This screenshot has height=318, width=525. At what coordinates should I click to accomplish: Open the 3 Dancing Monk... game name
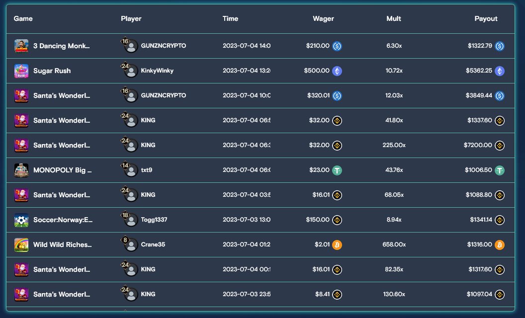click(61, 46)
